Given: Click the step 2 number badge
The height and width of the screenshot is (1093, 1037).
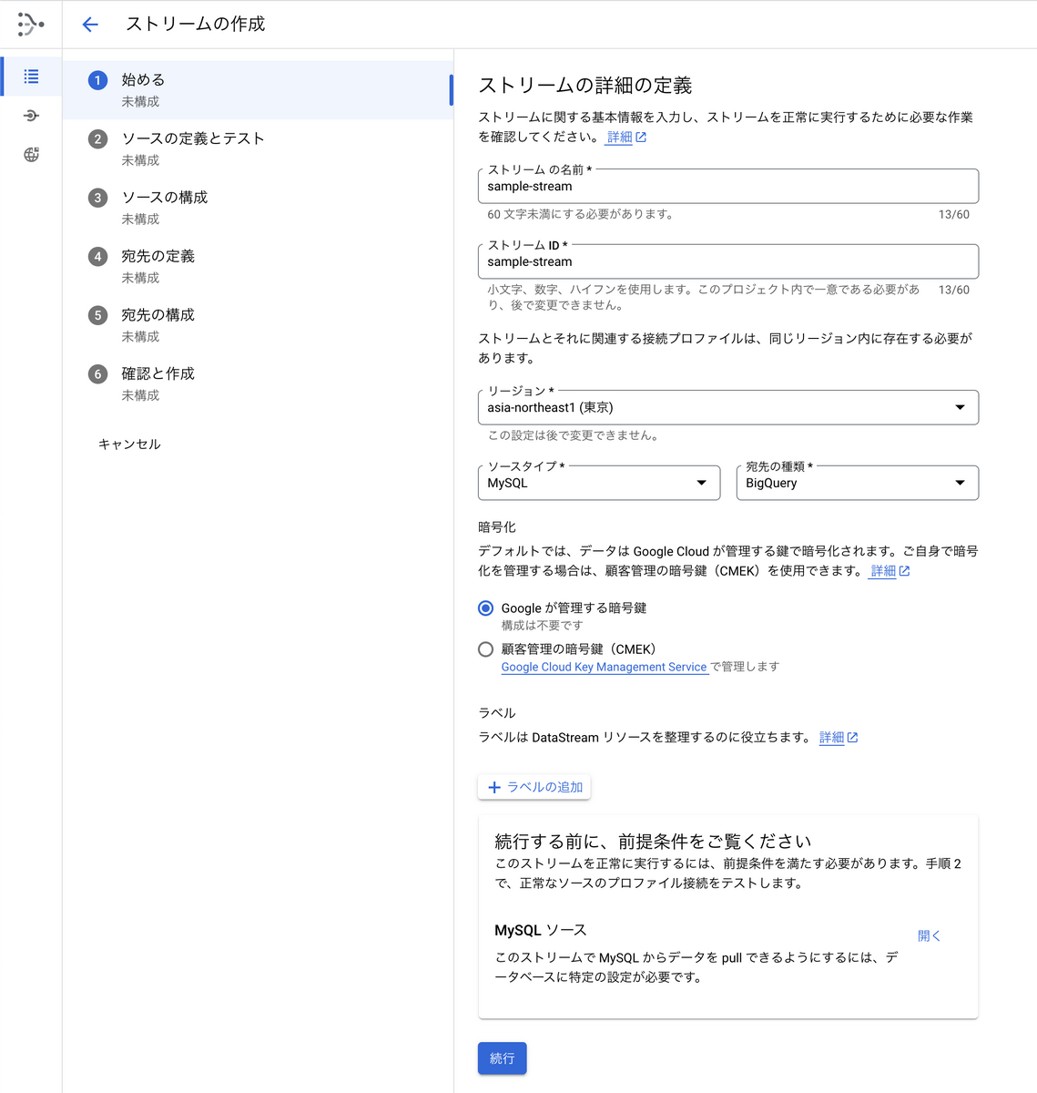Looking at the screenshot, I should 97,139.
